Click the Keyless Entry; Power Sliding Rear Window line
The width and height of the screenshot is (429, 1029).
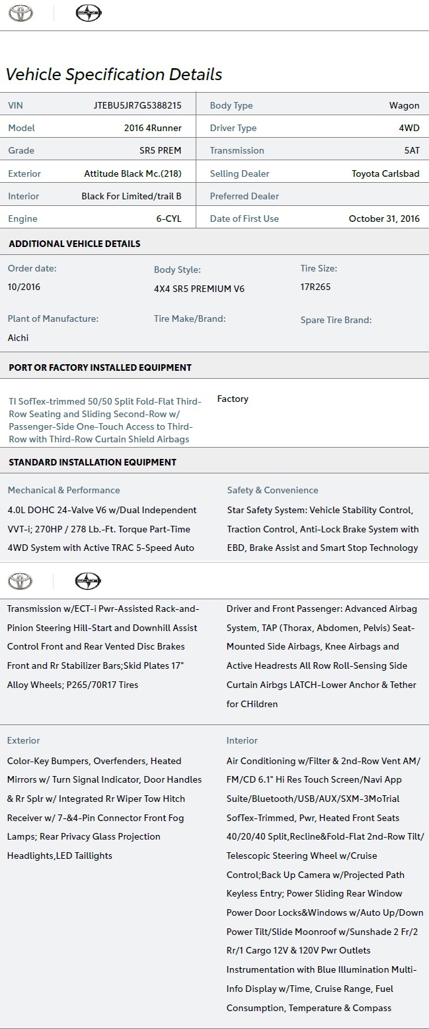coord(315,893)
